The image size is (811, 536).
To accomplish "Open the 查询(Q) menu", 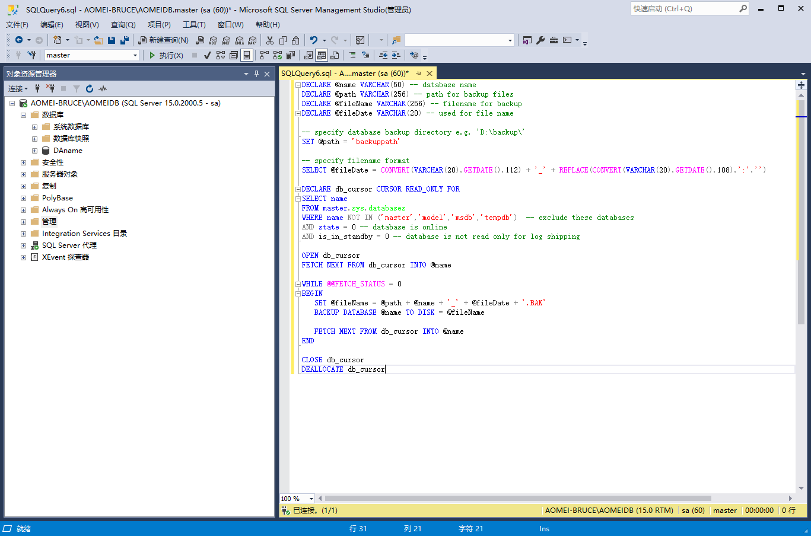I will 123,25.
